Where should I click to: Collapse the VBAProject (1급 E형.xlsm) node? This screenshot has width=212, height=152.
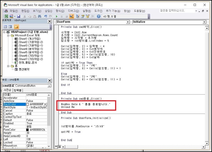tap(4, 32)
